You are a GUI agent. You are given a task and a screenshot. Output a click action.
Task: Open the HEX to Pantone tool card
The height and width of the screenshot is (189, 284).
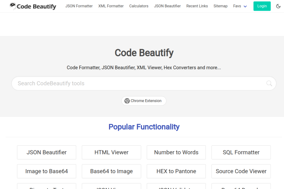[x=176, y=171]
